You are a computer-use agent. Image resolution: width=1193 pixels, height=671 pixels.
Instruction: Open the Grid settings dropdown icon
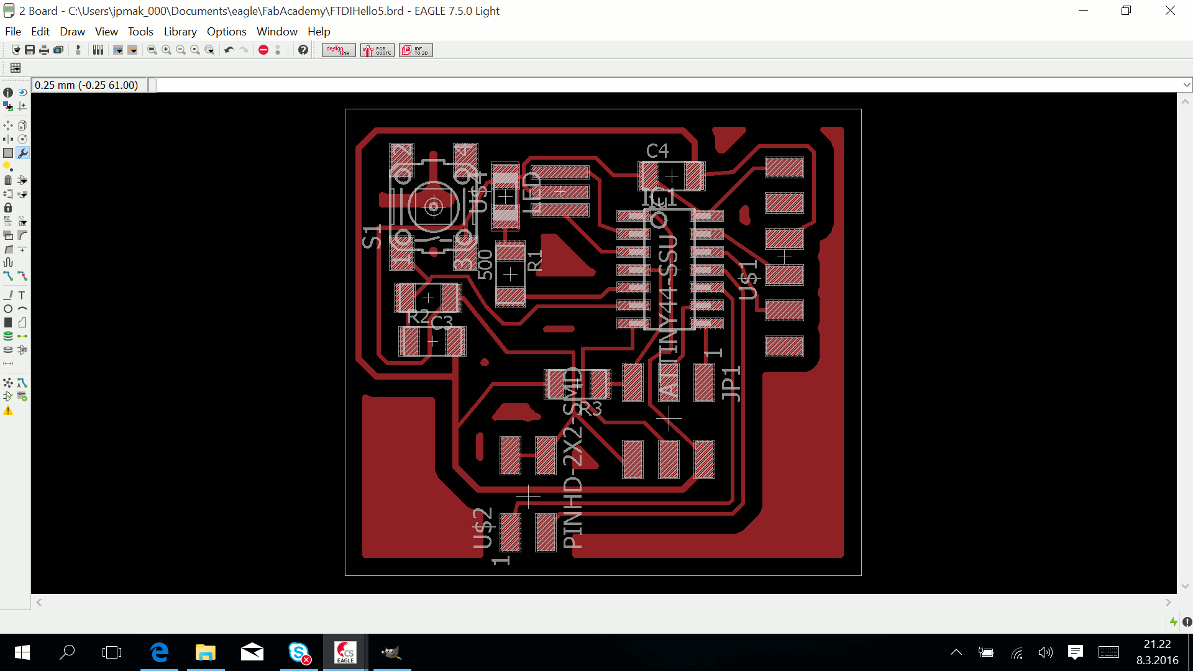pos(16,68)
